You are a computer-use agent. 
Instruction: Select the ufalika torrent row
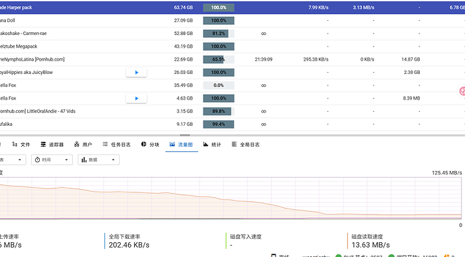pos(232,124)
